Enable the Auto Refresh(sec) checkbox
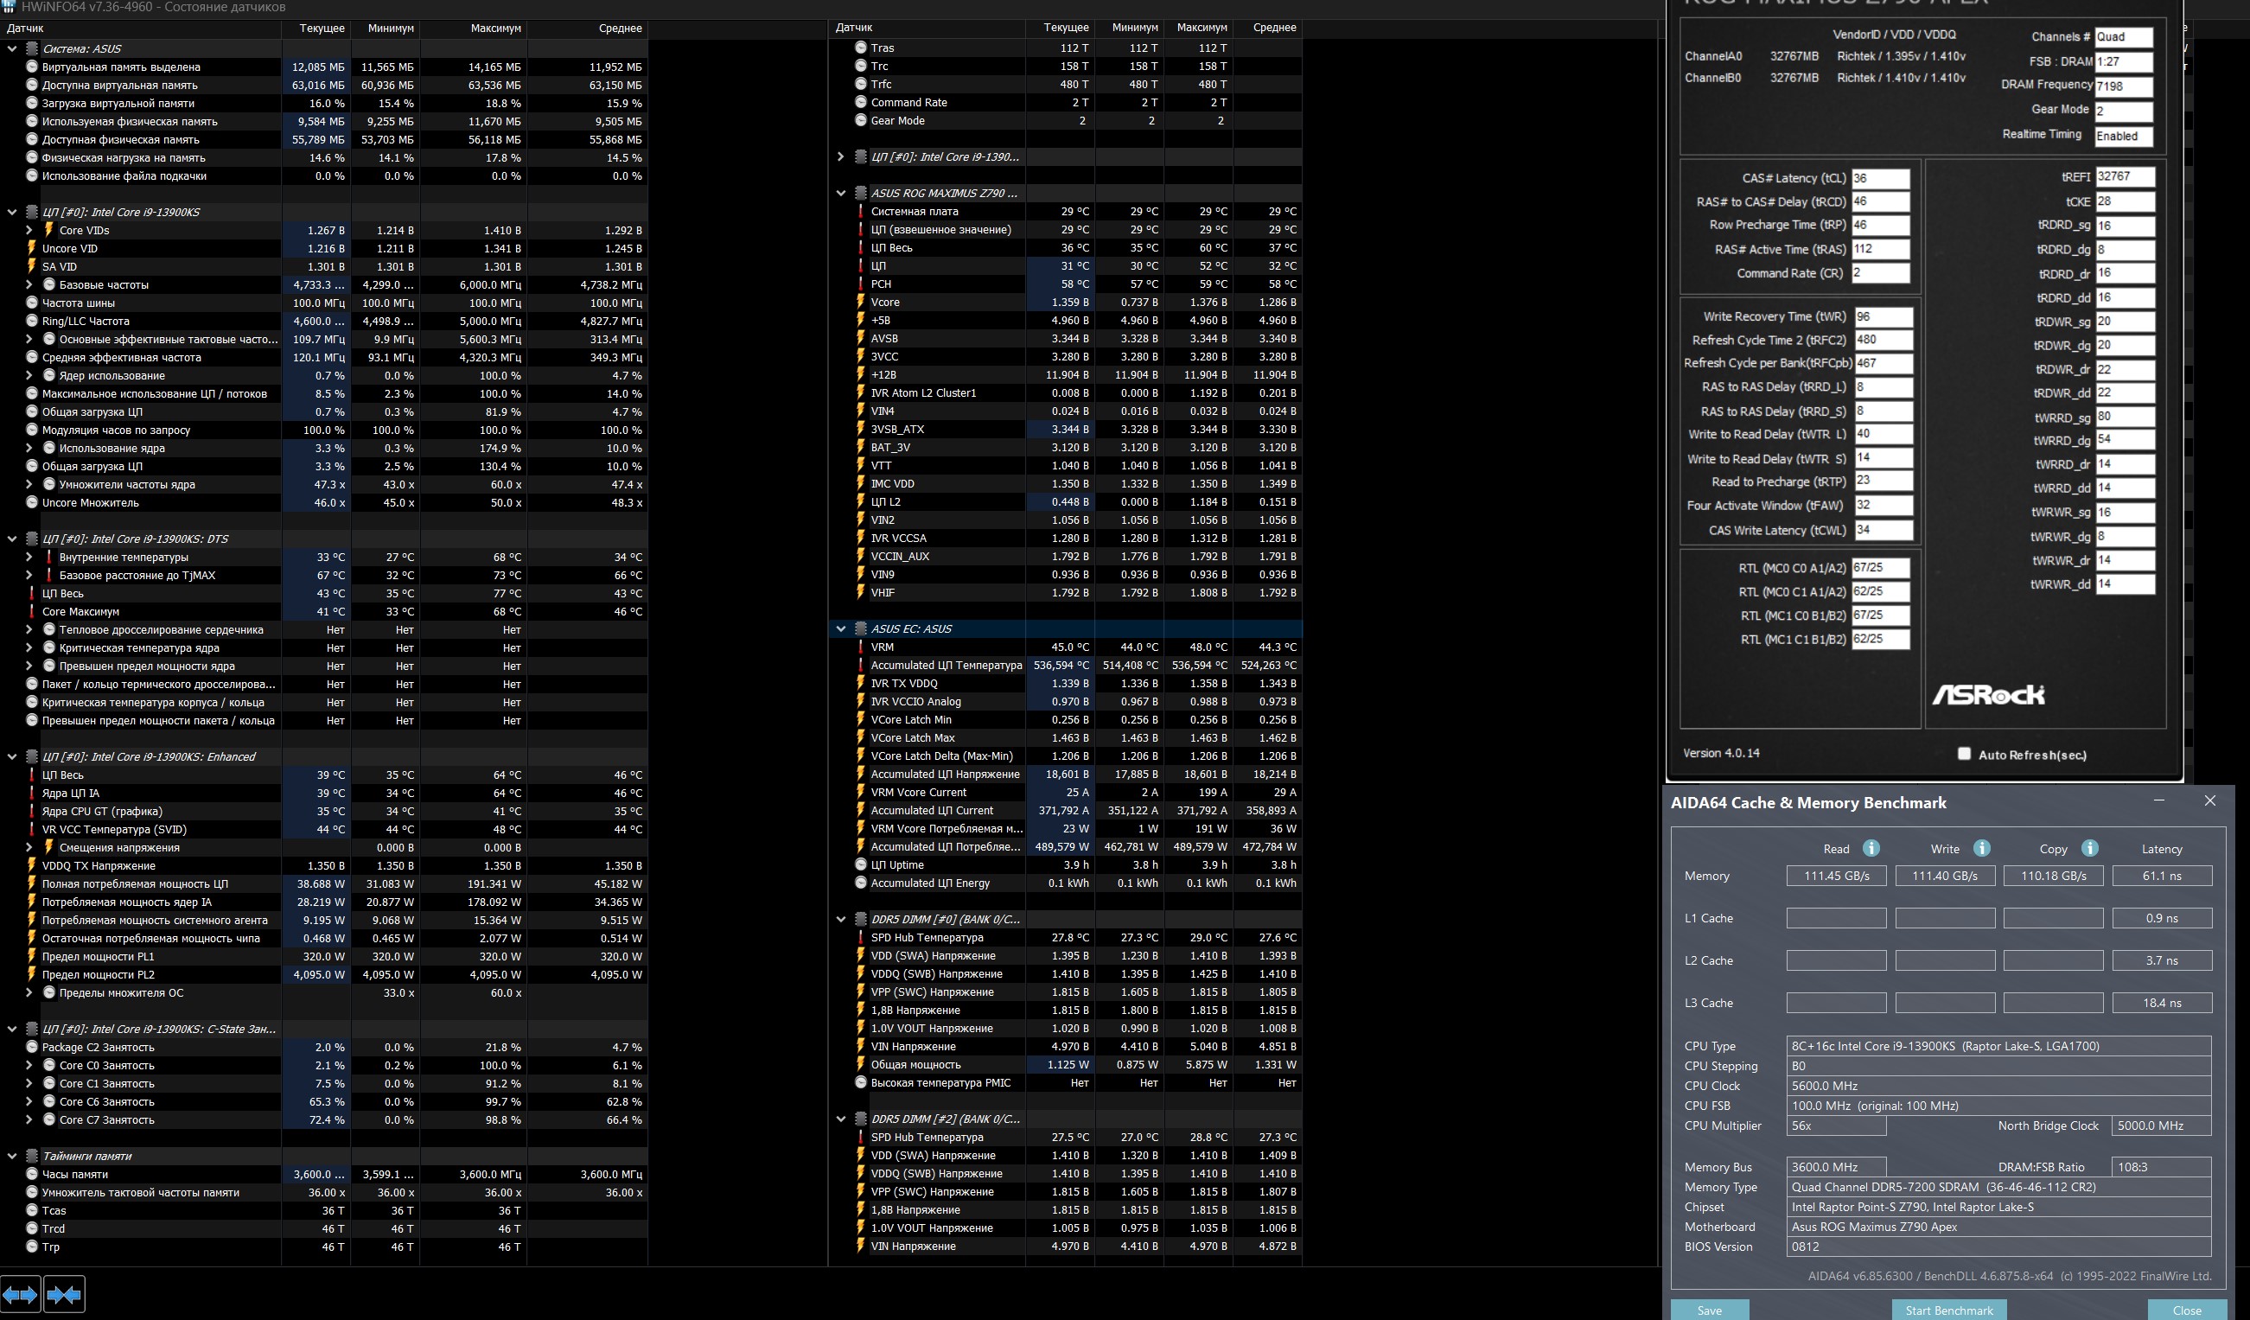 click(x=1963, y=754)
